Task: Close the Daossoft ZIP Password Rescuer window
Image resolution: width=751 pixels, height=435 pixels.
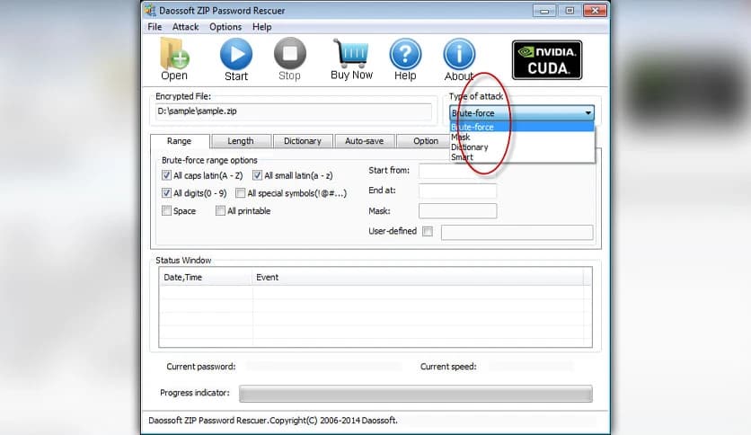Action: click(x=596, y=11)
